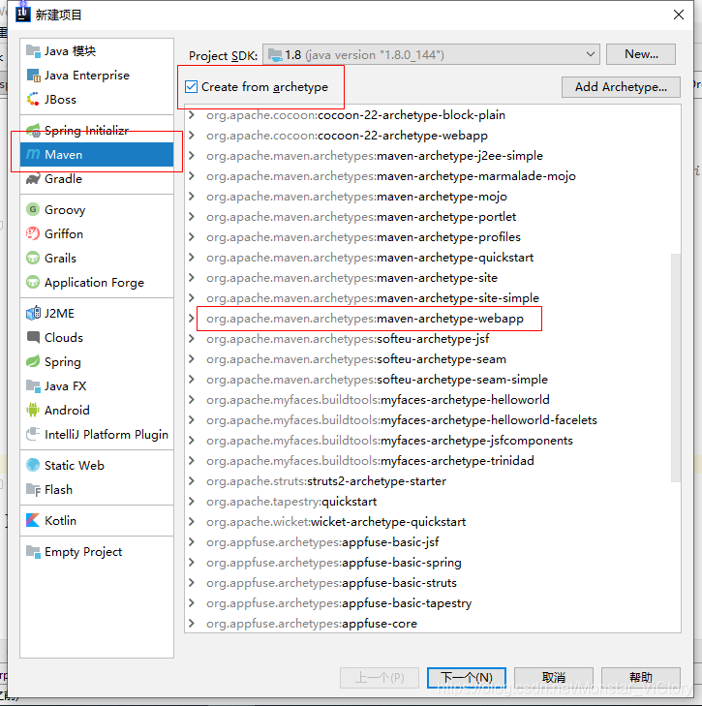
Task: Expand cocoon-22-archetype-block-plain node
Action: (192, 115)
